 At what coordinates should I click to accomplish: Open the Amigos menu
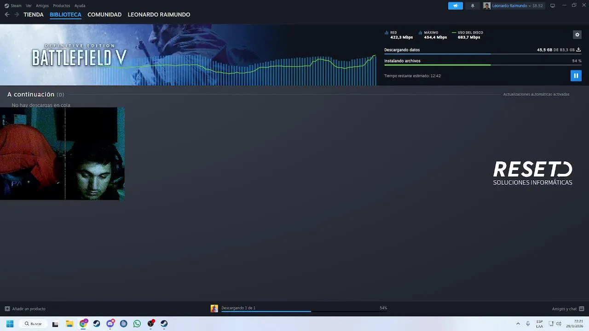[x=42, y=6]
